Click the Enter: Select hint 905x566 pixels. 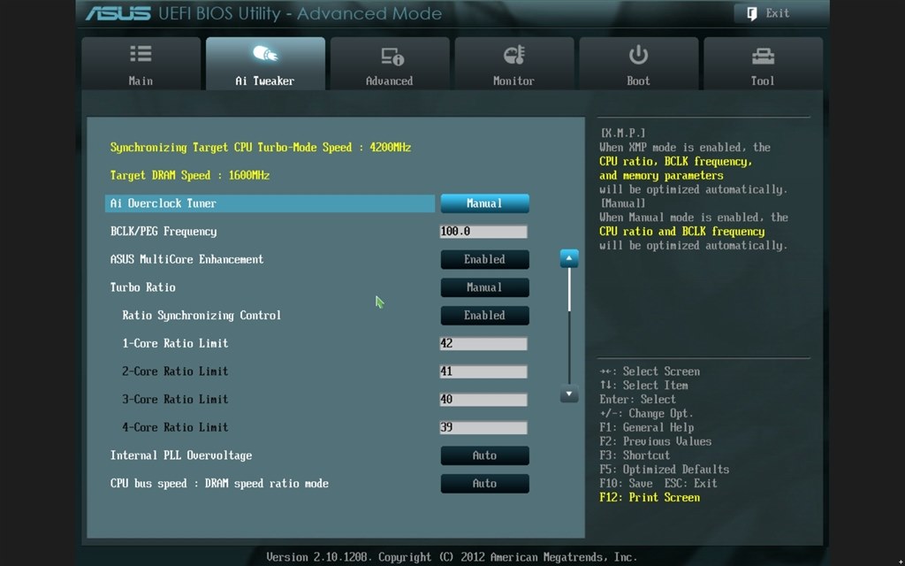tap(637, 399)
